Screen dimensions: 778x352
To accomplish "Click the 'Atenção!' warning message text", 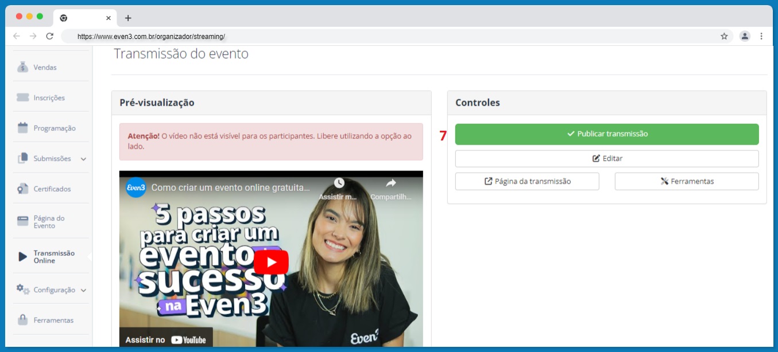I will click(x=270, y=141).
